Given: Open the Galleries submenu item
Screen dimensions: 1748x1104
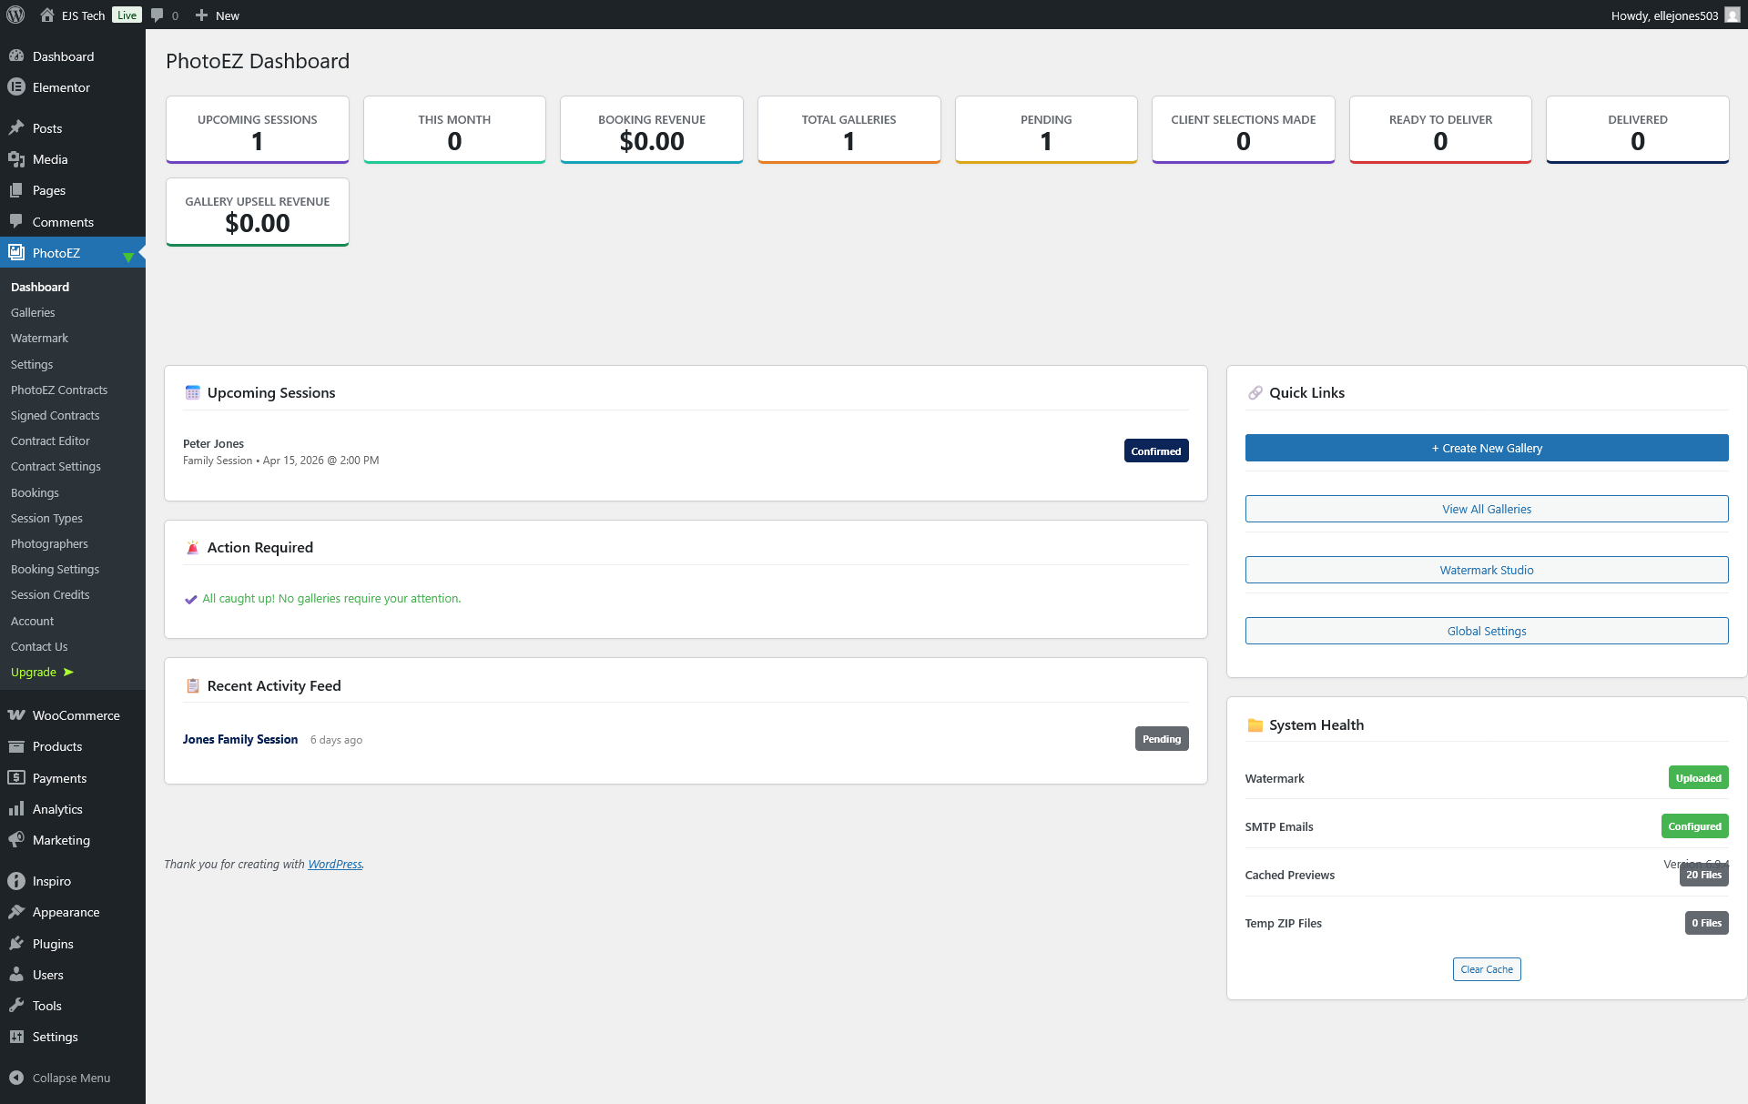Looking at the screenshot, I should (33, 312).
